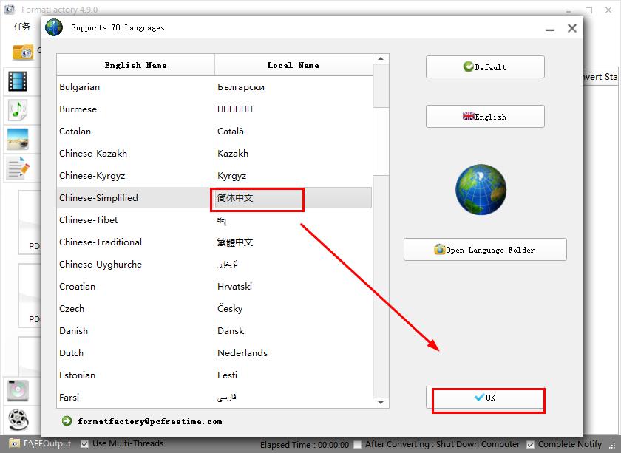The height and width of the screenshot is (453, 621).
Task: Click the Default language button
Action: (485, 67)
